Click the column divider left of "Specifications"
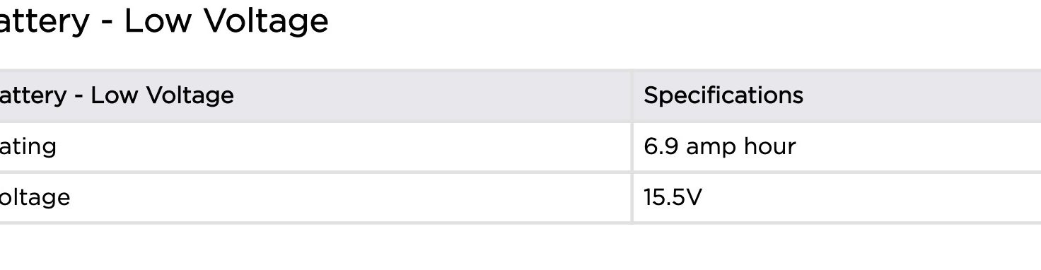 [x=632, y=95]
